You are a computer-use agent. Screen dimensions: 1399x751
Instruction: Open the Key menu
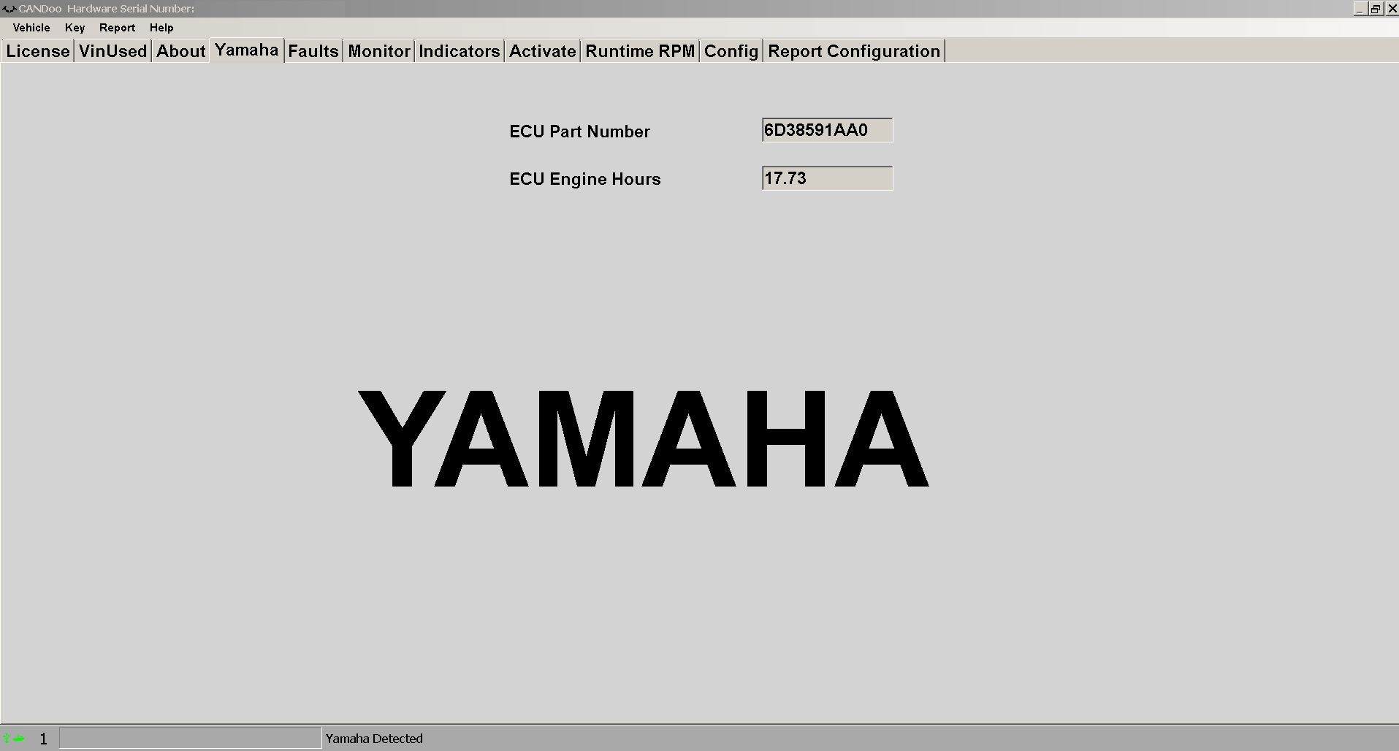click(75, 28)
